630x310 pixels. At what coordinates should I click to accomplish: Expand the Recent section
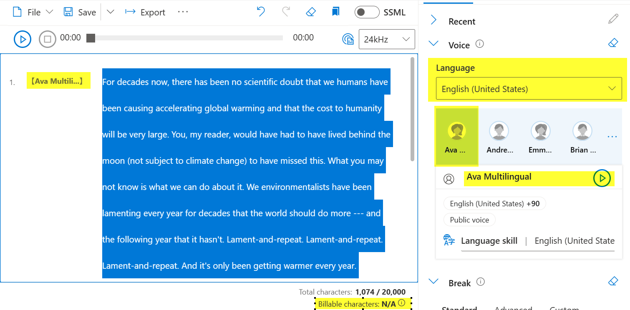tap(434, 20)
